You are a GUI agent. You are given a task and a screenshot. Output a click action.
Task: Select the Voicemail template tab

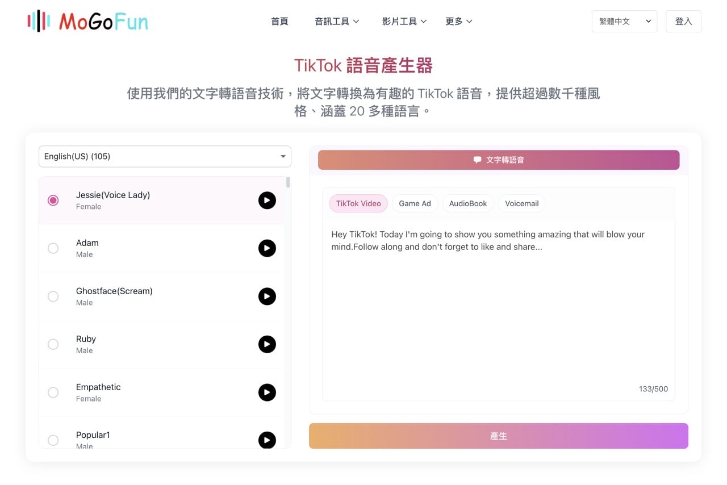(x=521, y=203)
